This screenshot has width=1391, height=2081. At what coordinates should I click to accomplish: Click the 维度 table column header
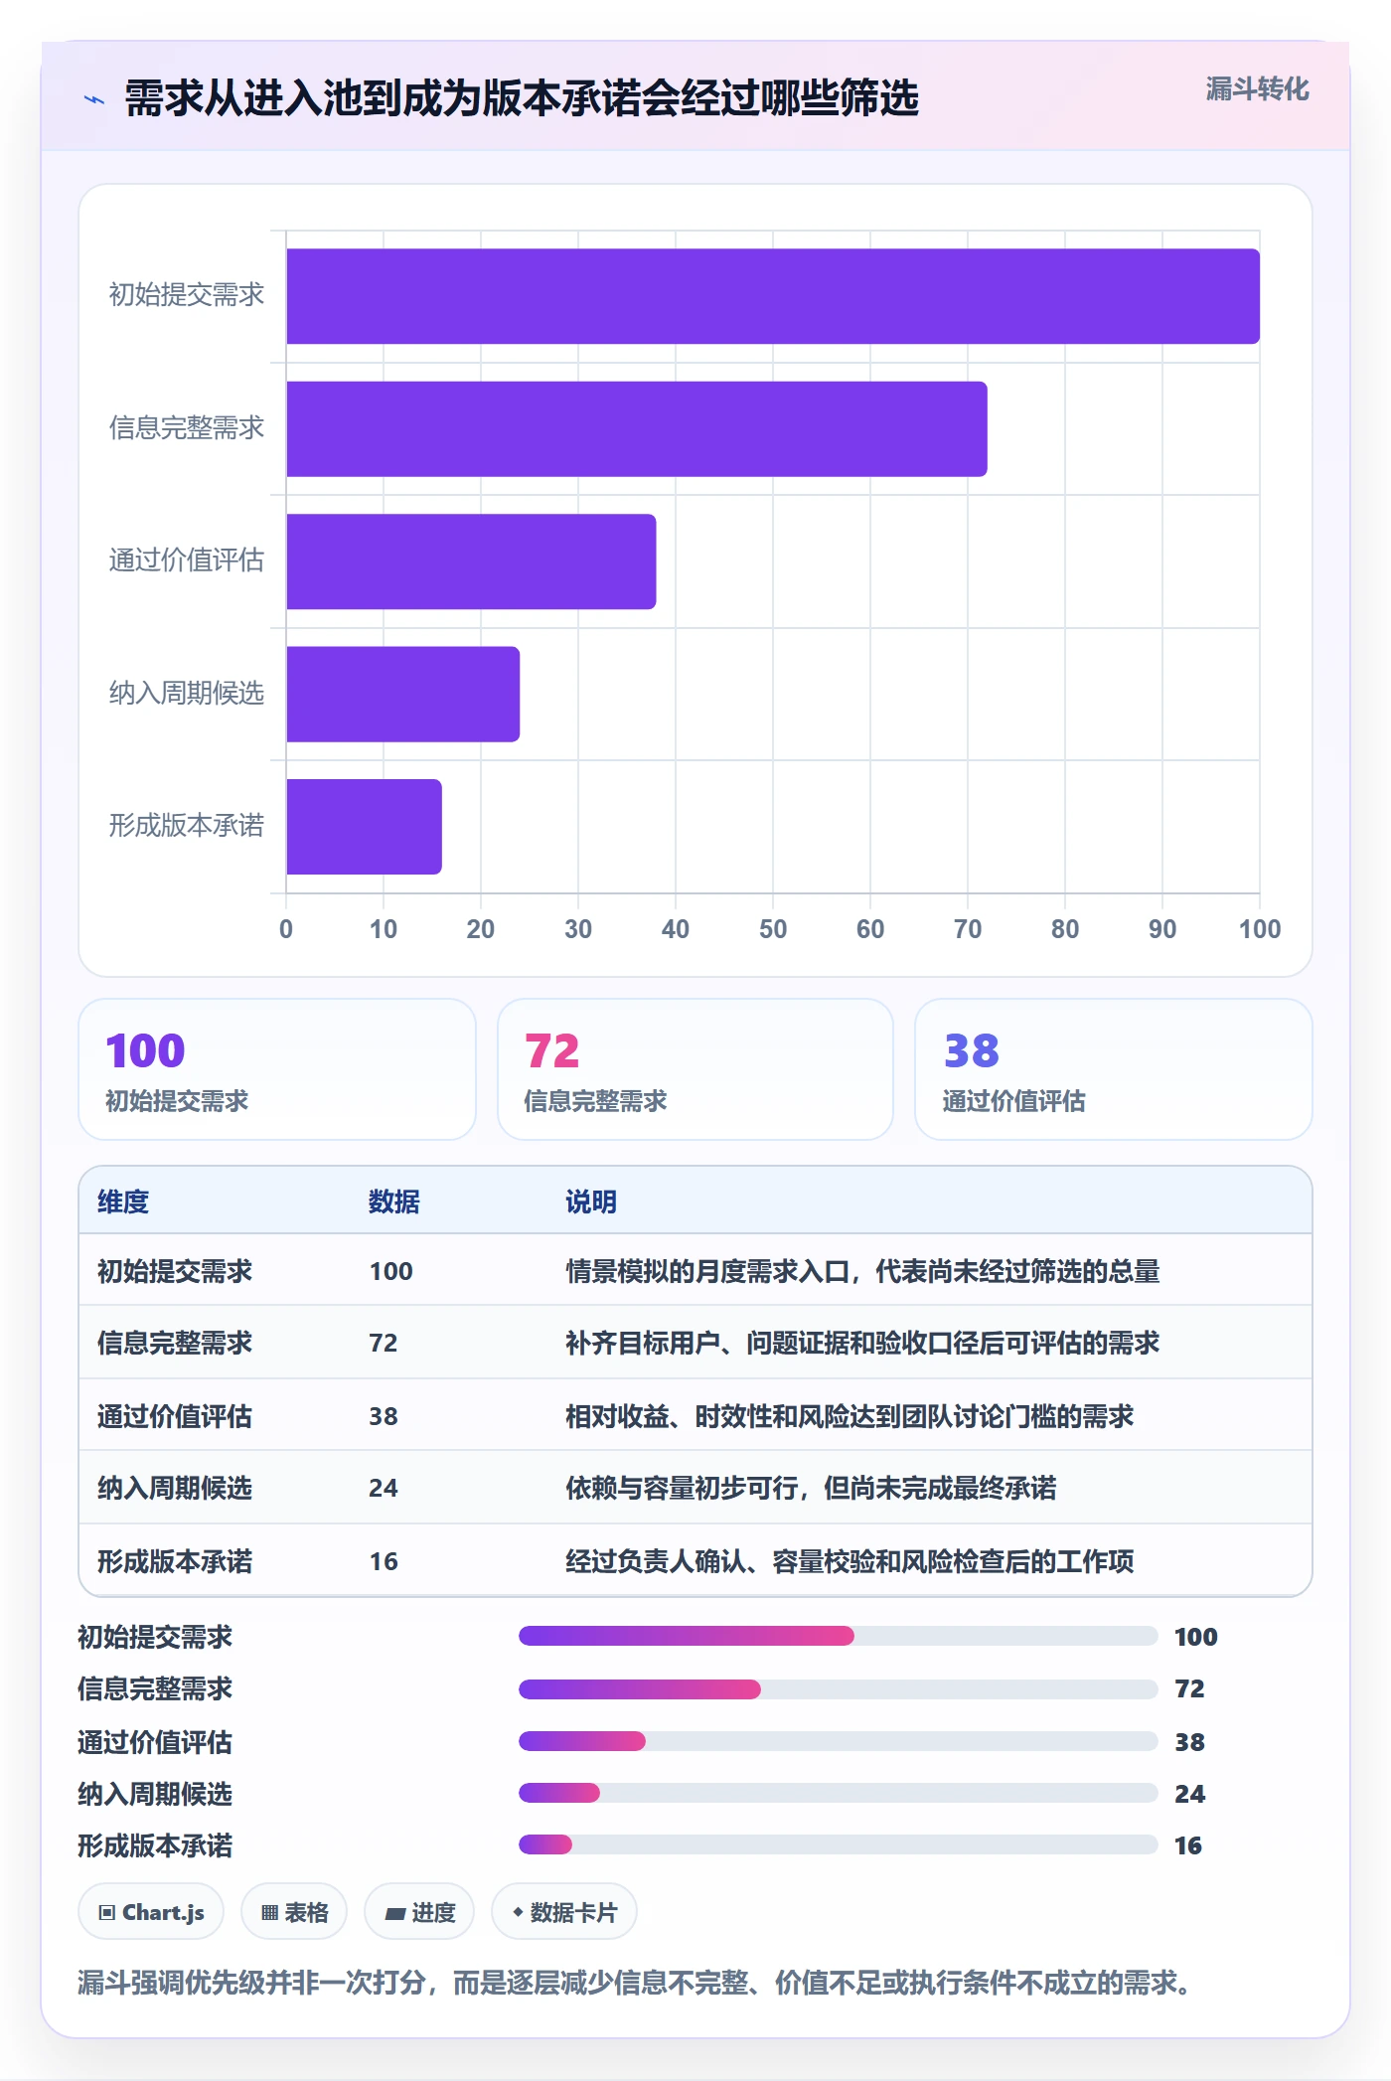[123, 1201]
